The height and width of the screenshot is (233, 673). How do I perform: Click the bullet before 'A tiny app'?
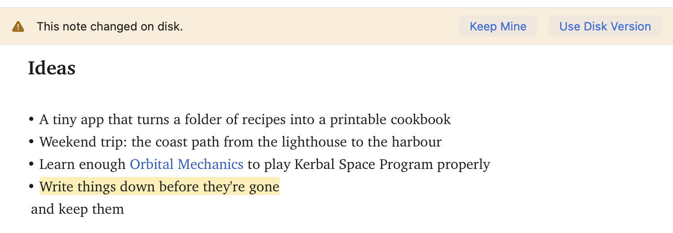(31, 120)
